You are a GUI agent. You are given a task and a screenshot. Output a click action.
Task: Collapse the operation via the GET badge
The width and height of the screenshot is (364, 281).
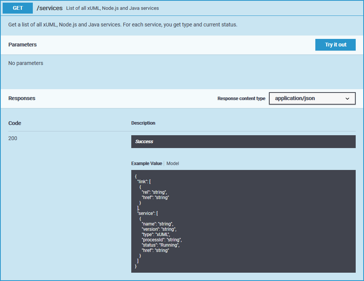coord(18,8)
